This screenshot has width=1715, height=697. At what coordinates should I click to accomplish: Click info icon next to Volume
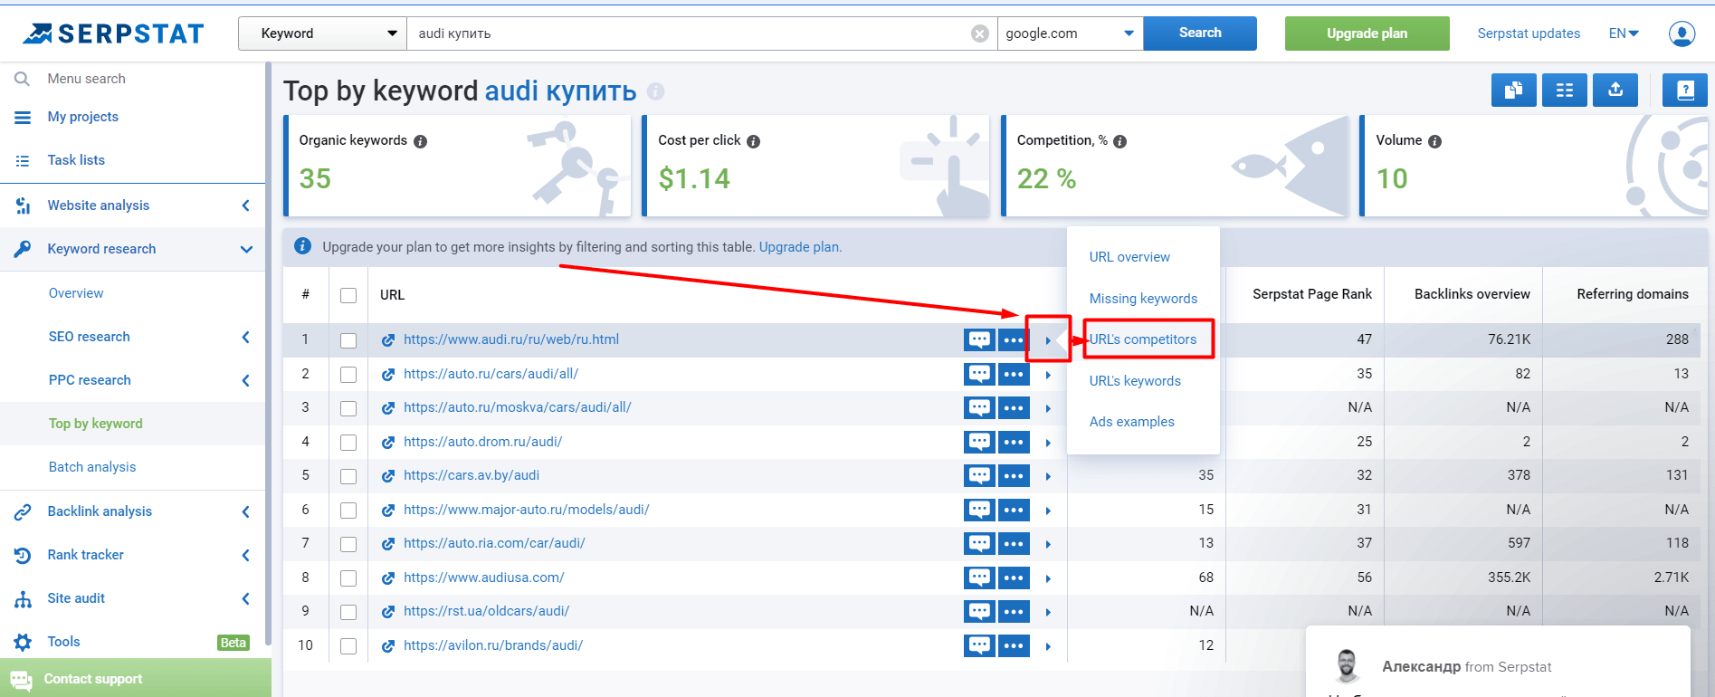point(1434,141)
